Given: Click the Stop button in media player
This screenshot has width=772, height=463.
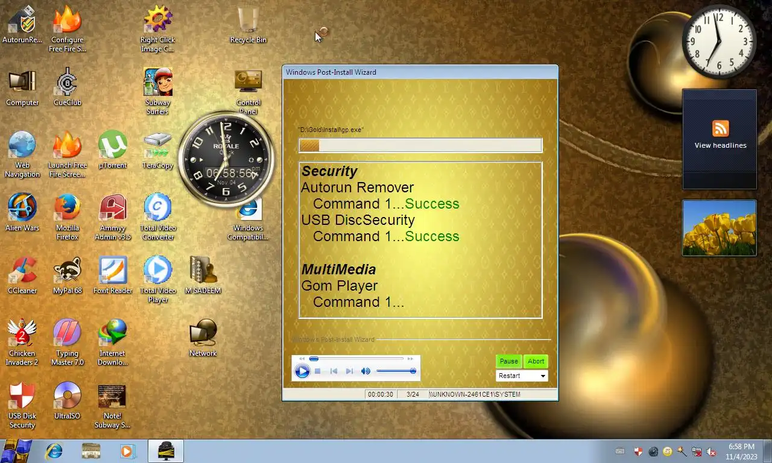Looking at the screenshot, I should 318,371.
